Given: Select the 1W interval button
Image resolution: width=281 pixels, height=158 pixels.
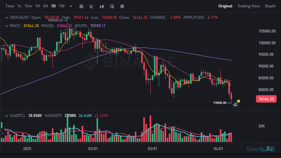Looking at the screenshot, I should [x=62, y=6].
